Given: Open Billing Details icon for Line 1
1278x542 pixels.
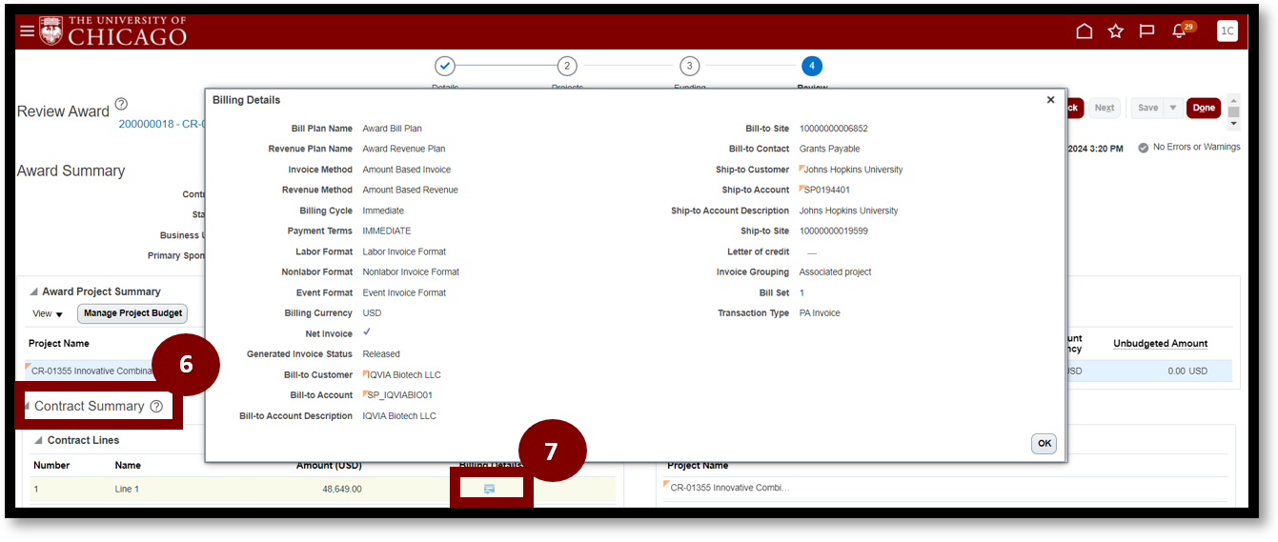Looking at the screenshot, I should click(x=490, y=489).
